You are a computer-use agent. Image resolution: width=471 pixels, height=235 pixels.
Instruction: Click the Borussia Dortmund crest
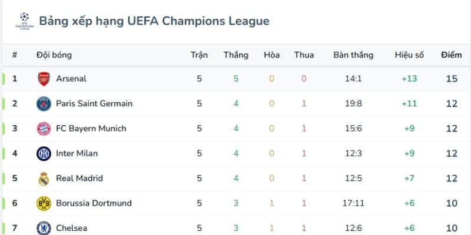pos(44,203)
